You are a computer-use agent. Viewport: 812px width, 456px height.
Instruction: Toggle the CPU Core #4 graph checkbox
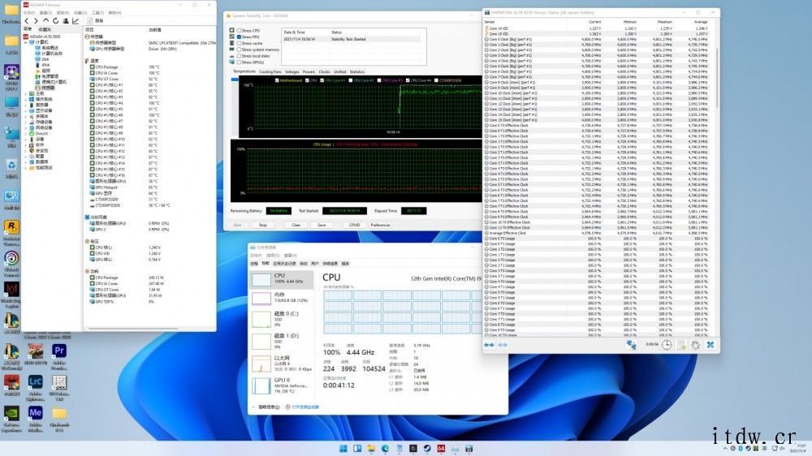point(408,80)
